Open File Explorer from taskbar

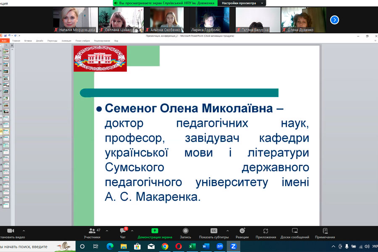click(123, 247)
